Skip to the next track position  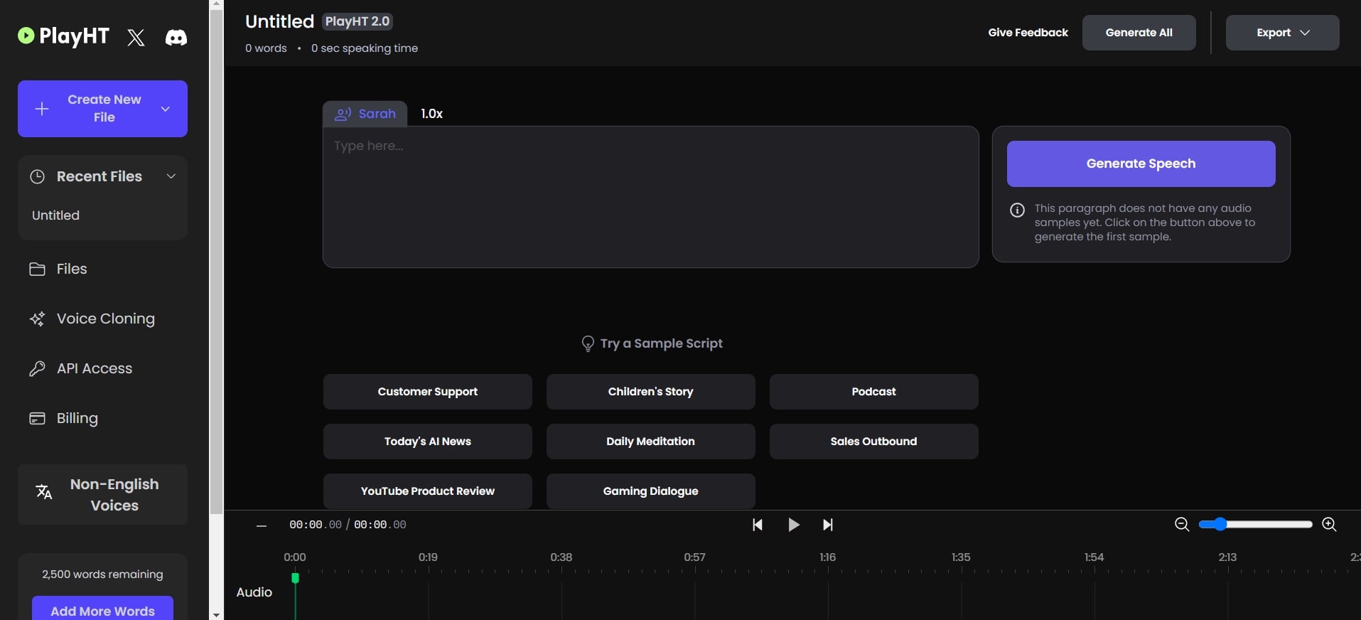point(828,525)
